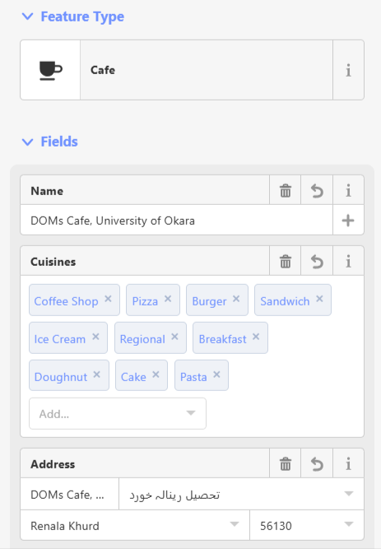Viewport: 381px width, 549px height.
Task: Remove the Pizza cuisine tag
Action: (x=168, y=299)
